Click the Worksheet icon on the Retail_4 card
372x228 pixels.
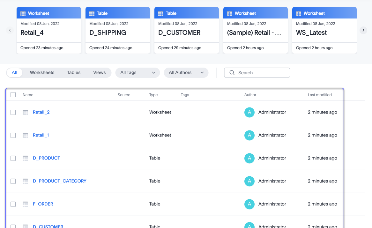tap(23, 13)
